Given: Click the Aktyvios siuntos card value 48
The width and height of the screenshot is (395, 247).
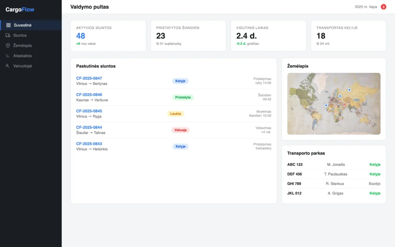Looking at the screenshot, I should click(81, 36).
